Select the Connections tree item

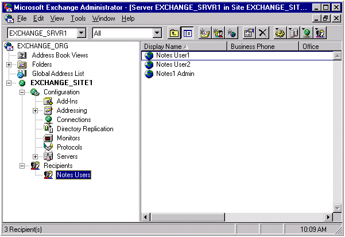pos(73,120)
